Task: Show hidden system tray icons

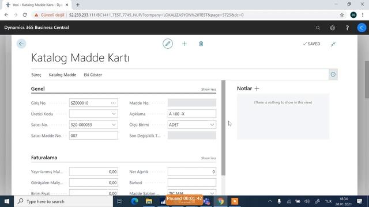Action: point(270,201)
